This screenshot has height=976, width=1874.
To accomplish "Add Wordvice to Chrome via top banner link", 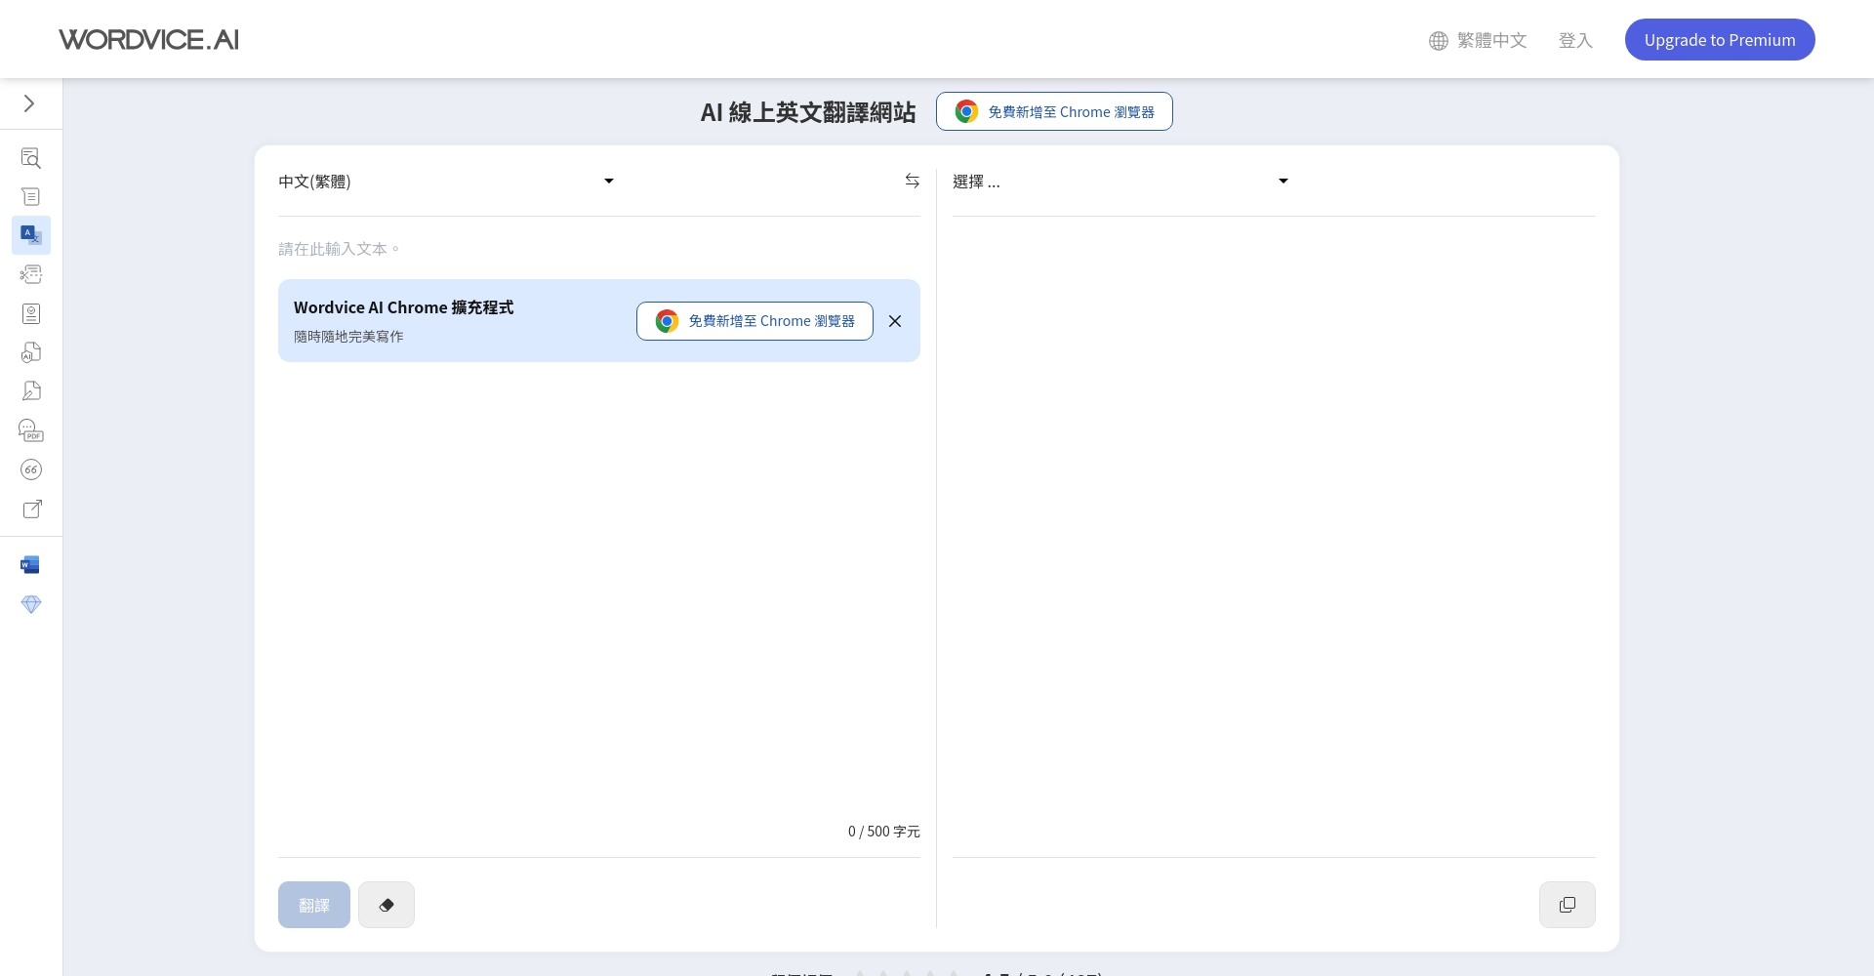I will 1053,111.
